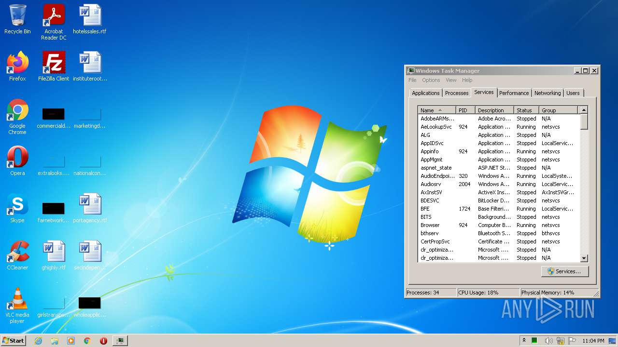Select the bthserv service row
Screen dimensions: 618x347
point(499,233)
